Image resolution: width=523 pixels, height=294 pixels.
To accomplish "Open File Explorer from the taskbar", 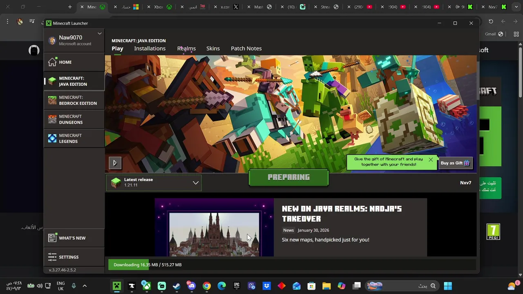I will point(326,286).
